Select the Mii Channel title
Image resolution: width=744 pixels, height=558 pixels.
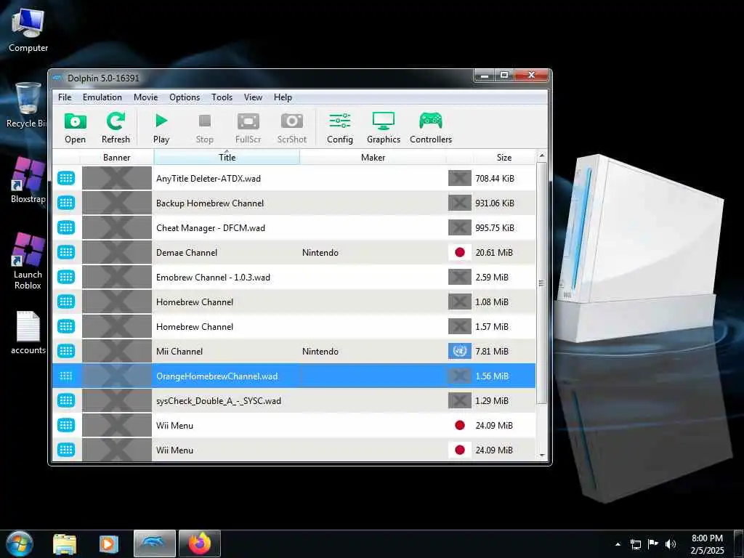pos(179,351)
